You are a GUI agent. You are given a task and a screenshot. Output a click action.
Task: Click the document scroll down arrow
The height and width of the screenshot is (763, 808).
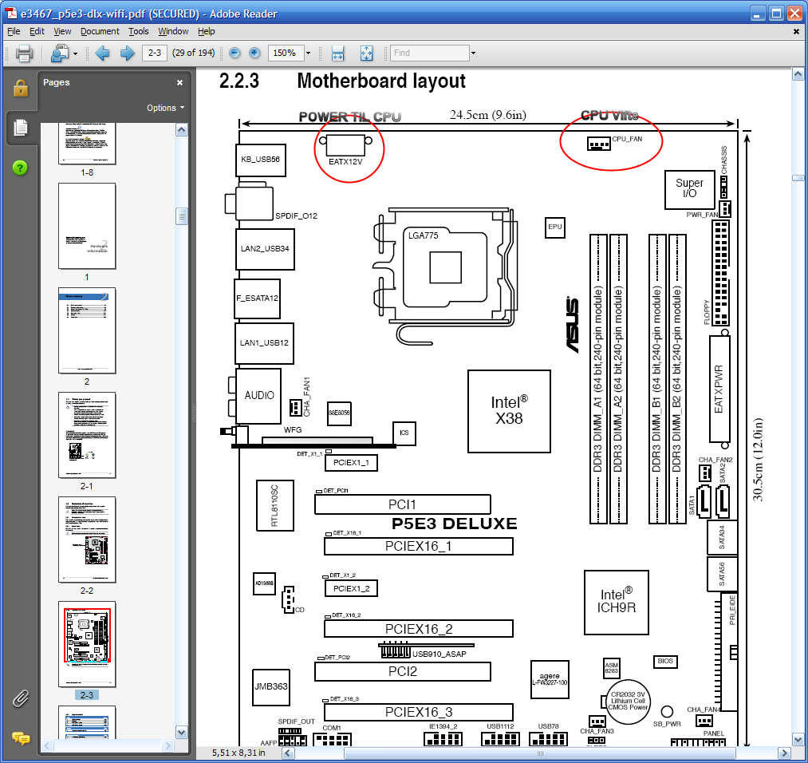click(x=798, y=739)
